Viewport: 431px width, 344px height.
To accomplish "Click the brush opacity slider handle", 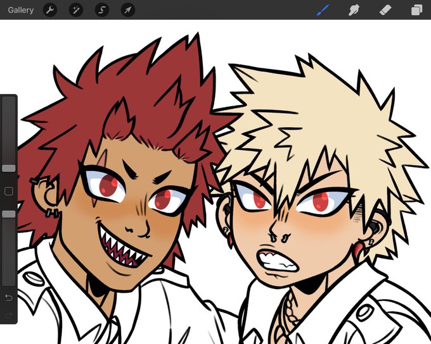I will 9,214.
